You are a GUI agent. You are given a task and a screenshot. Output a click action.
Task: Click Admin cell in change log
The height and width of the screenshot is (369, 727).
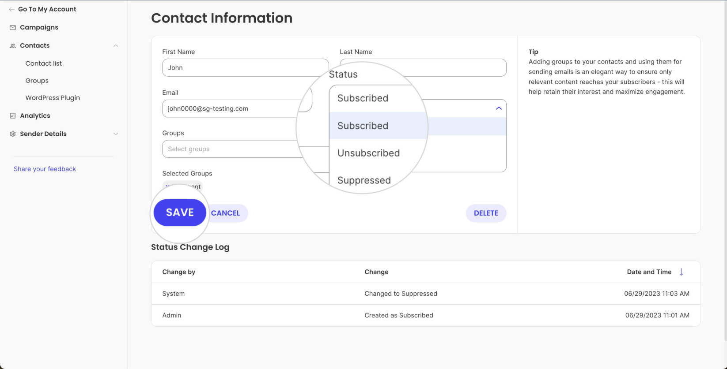(x=172, y=316)
